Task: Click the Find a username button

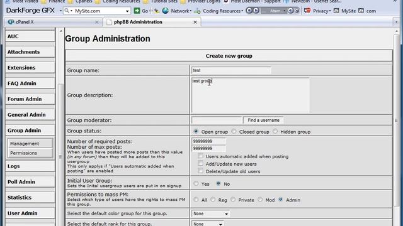Action: coord(263,120)
